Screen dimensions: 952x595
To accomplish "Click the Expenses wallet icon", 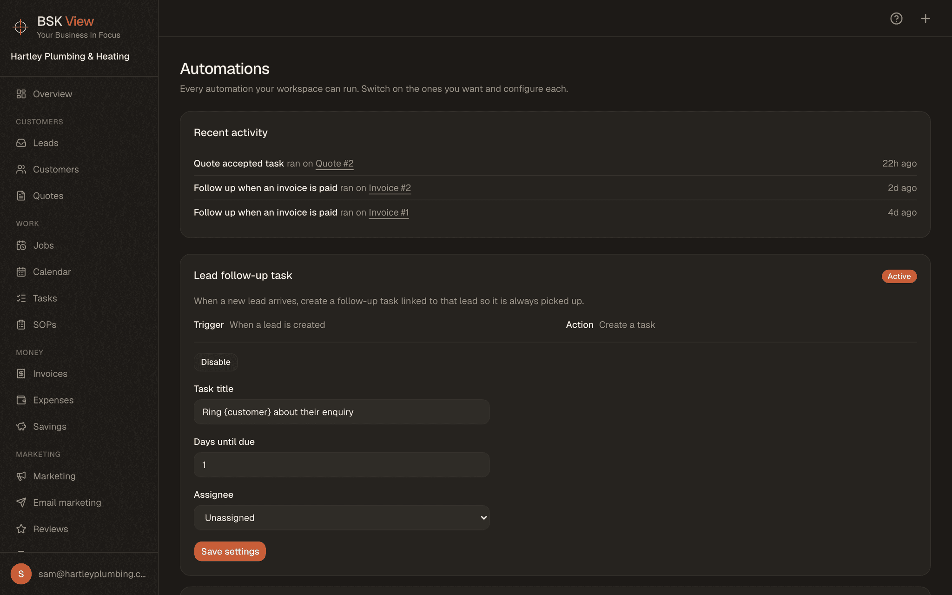I will coord(21,400).
